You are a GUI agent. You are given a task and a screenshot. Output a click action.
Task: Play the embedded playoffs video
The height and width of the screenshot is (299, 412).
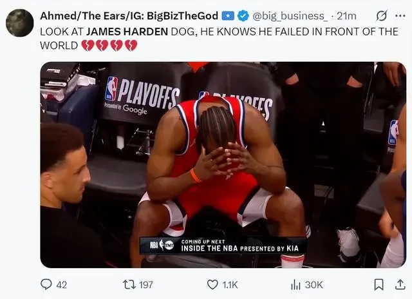[223, 165]
